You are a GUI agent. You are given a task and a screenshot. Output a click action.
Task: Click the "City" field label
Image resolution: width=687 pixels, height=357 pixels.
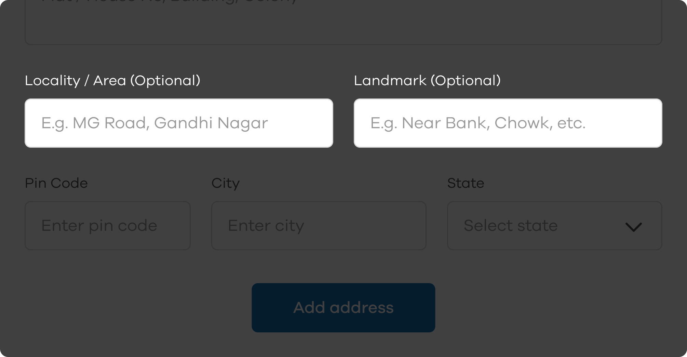pos(225,183)
